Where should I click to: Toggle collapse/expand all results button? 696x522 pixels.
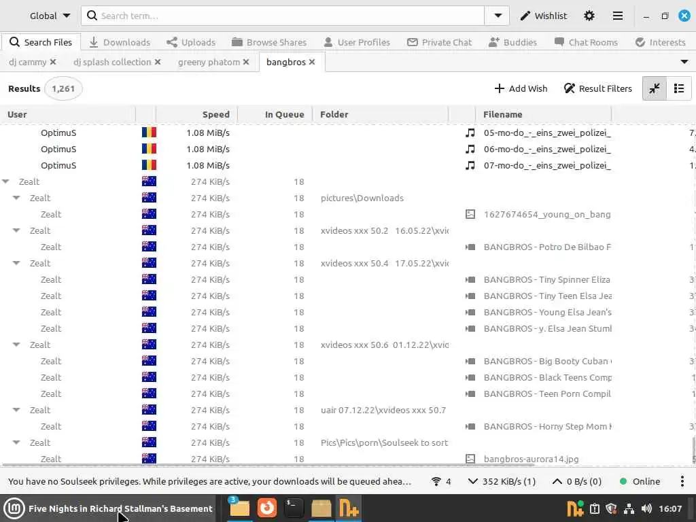(x=655, y=88)
